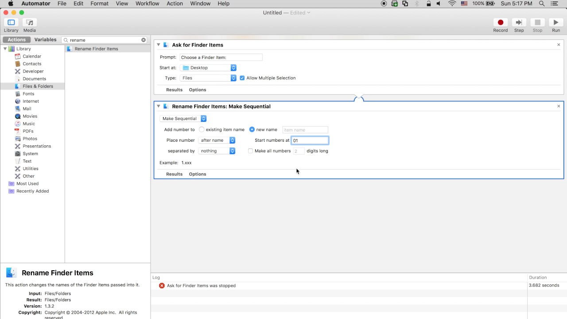Viewport: 567px width, 319px height.
Task: Open the Type Files dropdown
Action: [x=208, y=78]
